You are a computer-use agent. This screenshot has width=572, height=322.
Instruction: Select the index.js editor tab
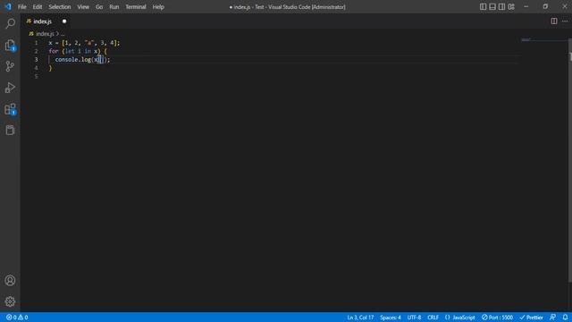pyautogui.click(x=46, y=21)
